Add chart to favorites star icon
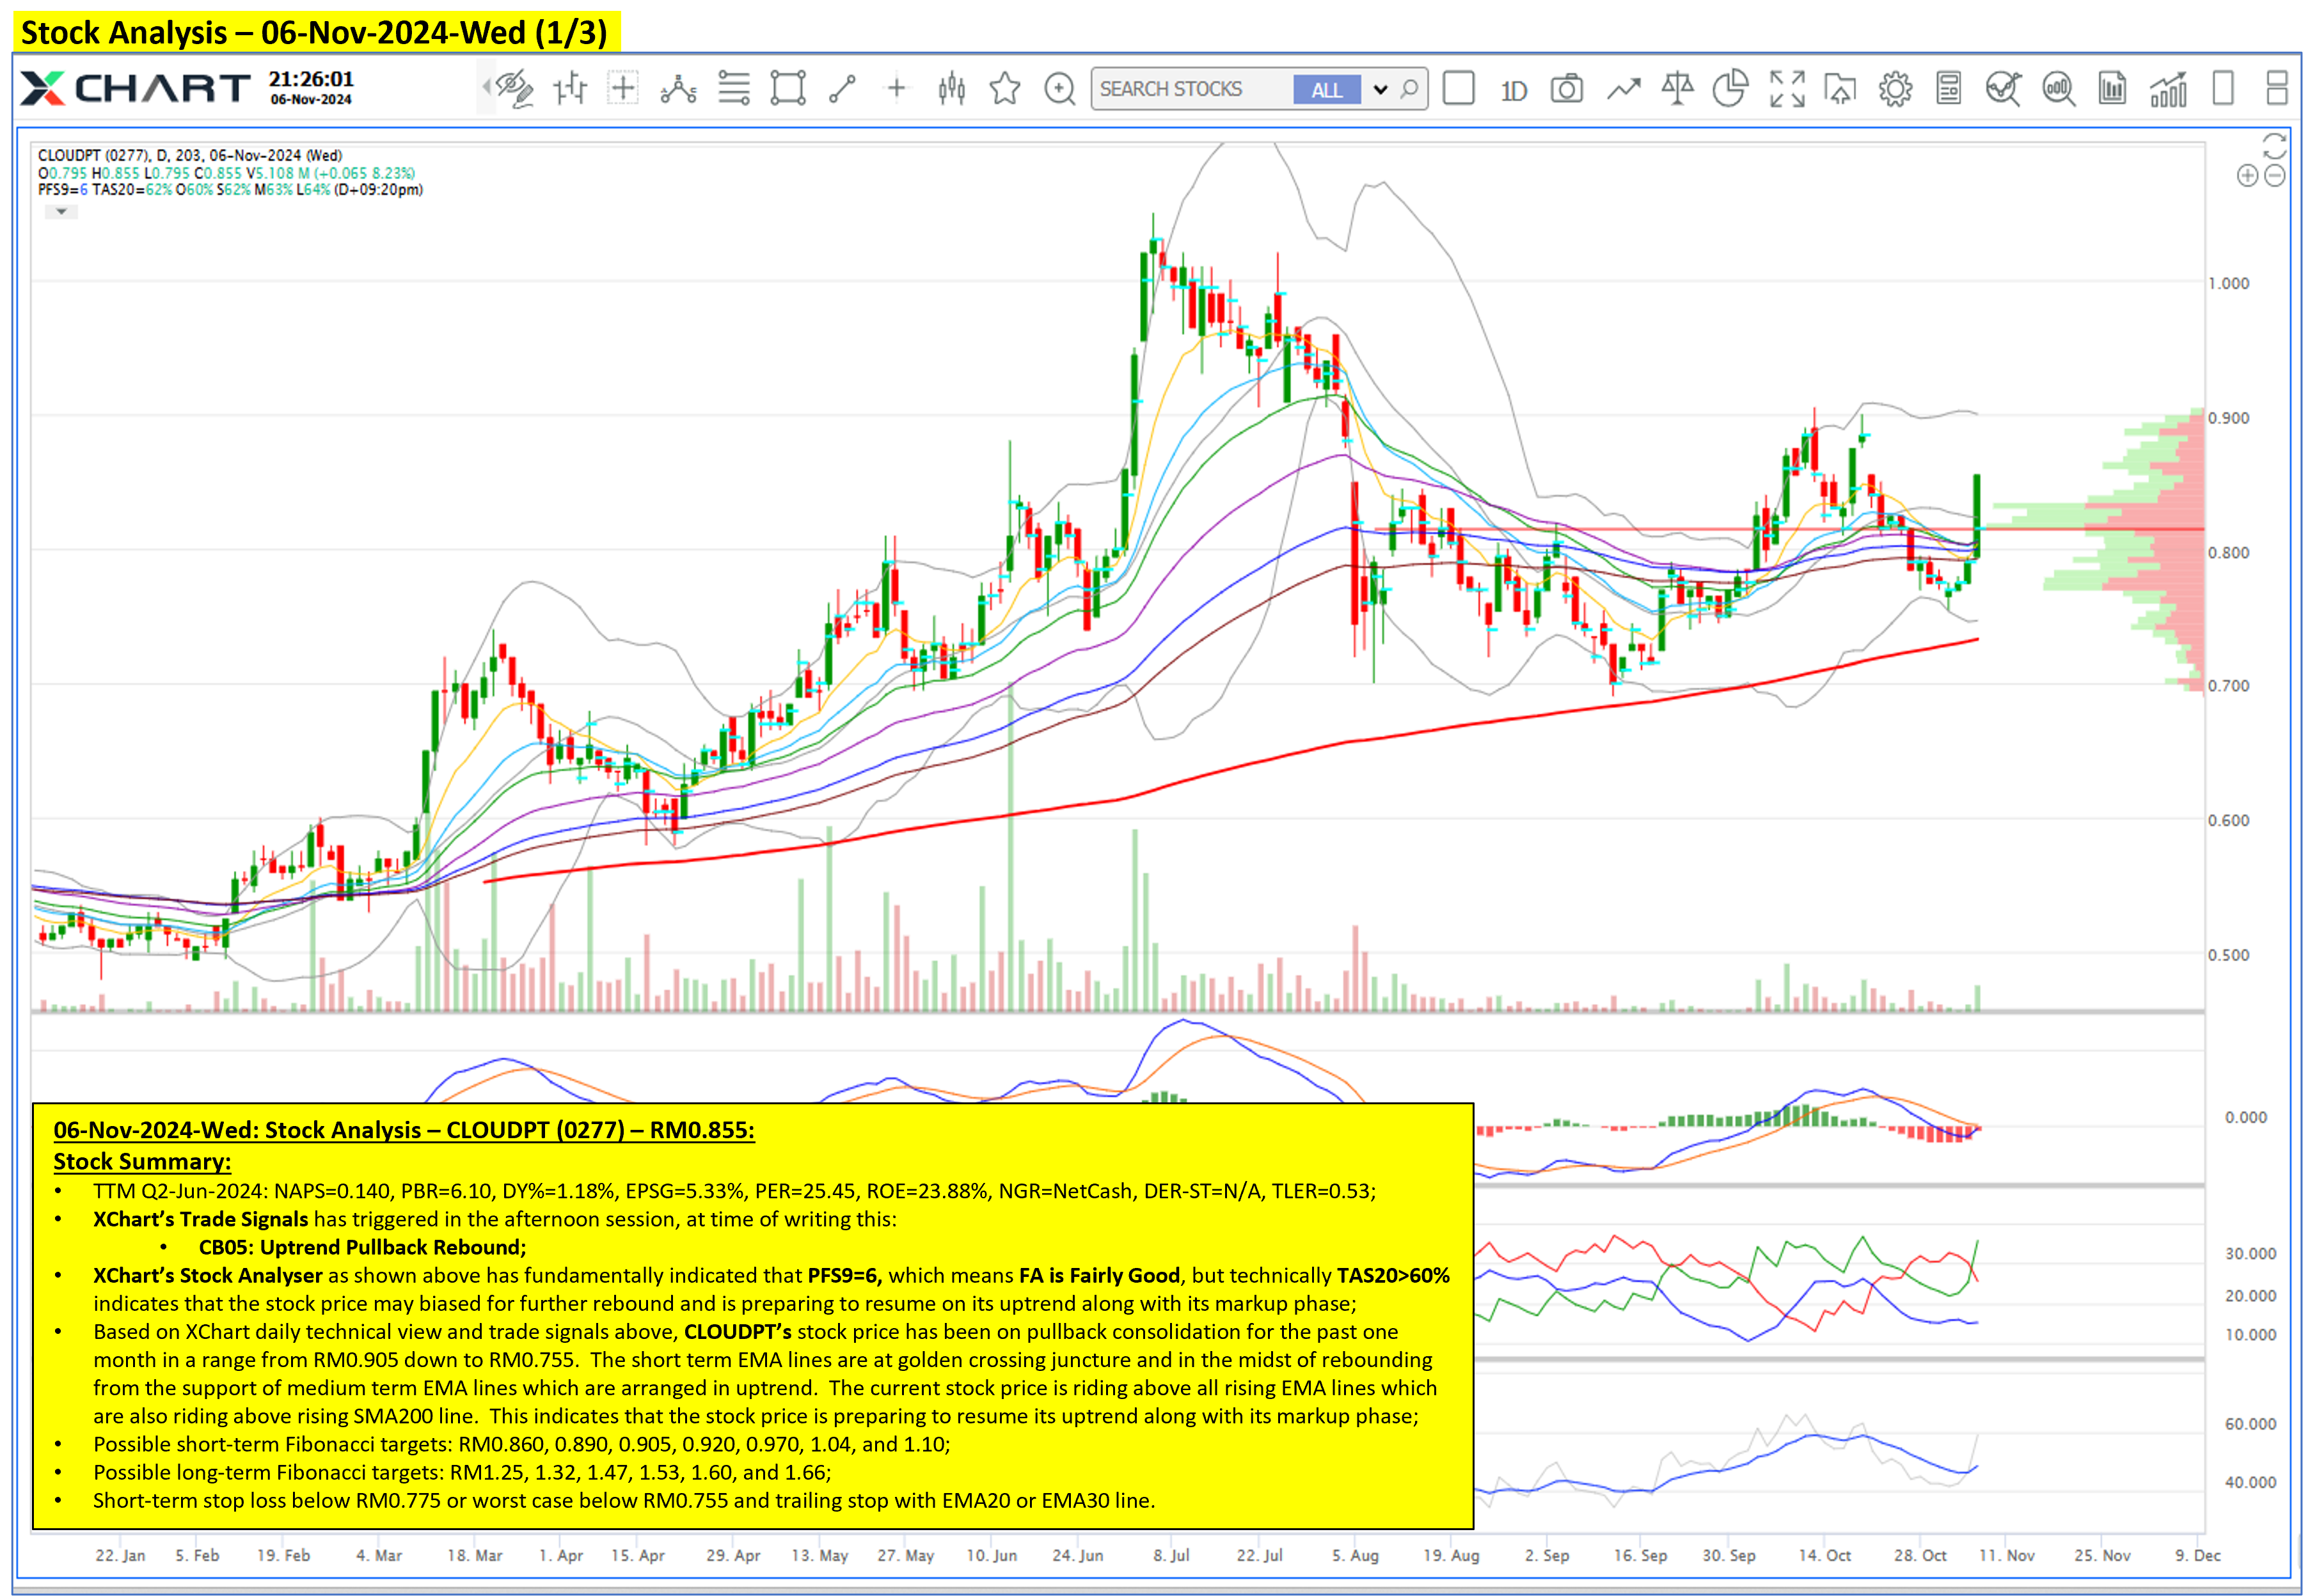This screenshot has height=1596, width=2303. [1004, 89]
